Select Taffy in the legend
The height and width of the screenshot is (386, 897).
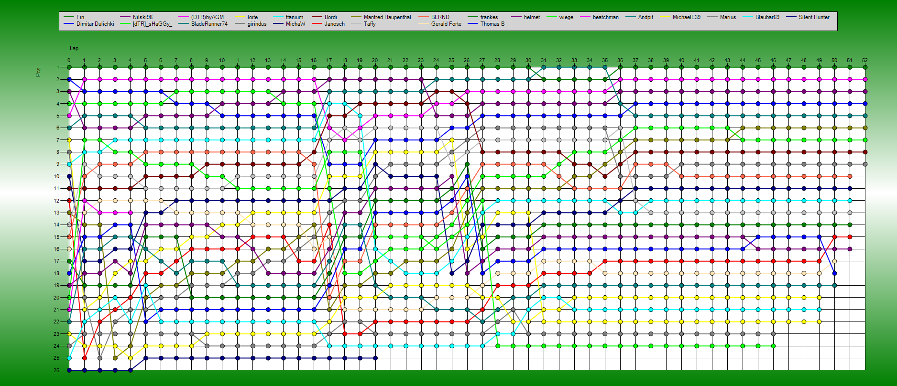(370, 24)
